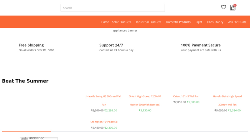Open Havells Swing HS 300mm Wall Fan
Screen dimensions: 250x140
[104, 100]
